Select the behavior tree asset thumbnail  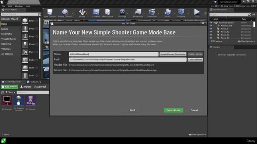pyautogui.click(x=31, y=100)
